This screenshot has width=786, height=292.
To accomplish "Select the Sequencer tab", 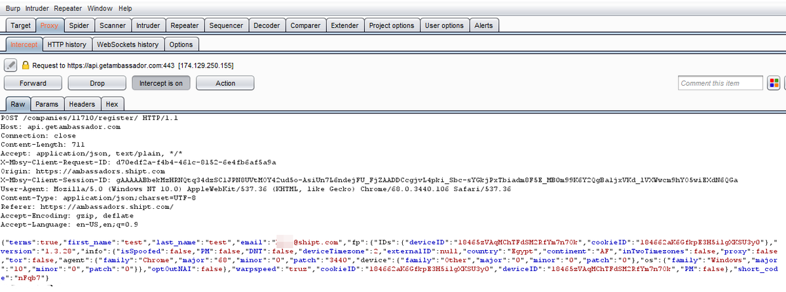I will pyautogui.click(x=226, y=26).
